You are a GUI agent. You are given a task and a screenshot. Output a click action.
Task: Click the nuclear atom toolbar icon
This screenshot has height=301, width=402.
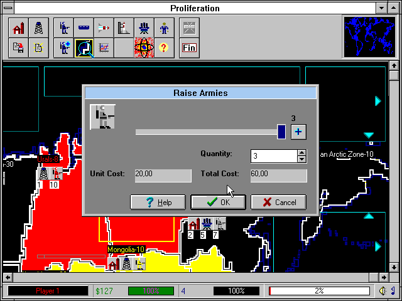(144, 48)
